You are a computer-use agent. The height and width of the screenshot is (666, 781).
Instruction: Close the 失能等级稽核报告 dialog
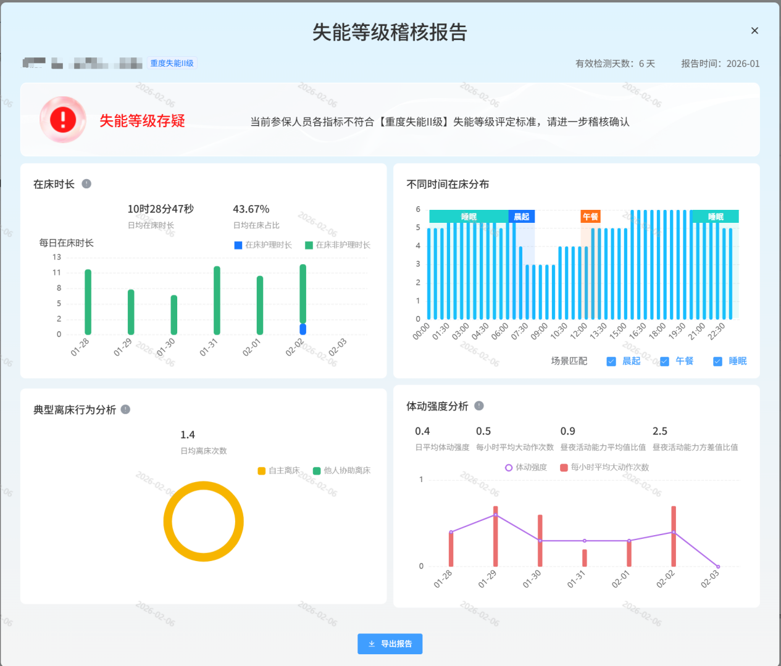coord(754,30)
